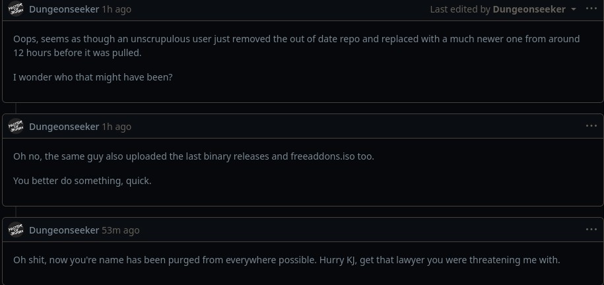Open Dungeonseeker profile from the freeaddons.iso comment

64,127
